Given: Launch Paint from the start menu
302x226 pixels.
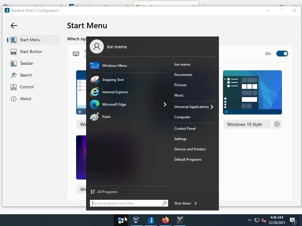Looking at the screenshot, I should 129,117.
